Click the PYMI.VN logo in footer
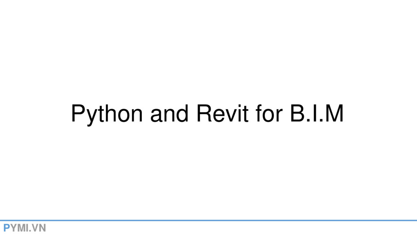This screenshot has width=417, height=234. (x=24, y=228)
